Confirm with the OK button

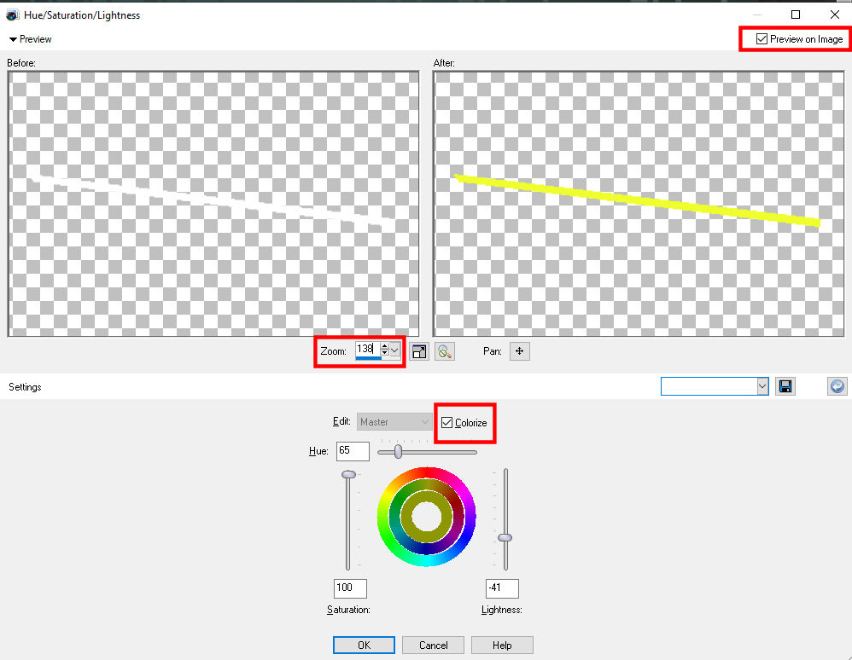click(x=364, y=645)
